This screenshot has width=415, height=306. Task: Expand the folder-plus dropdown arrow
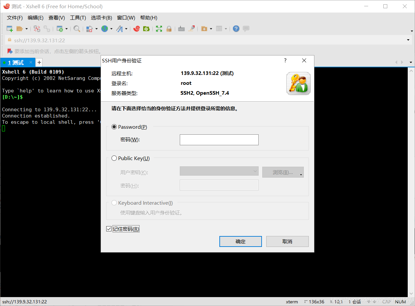211,29
